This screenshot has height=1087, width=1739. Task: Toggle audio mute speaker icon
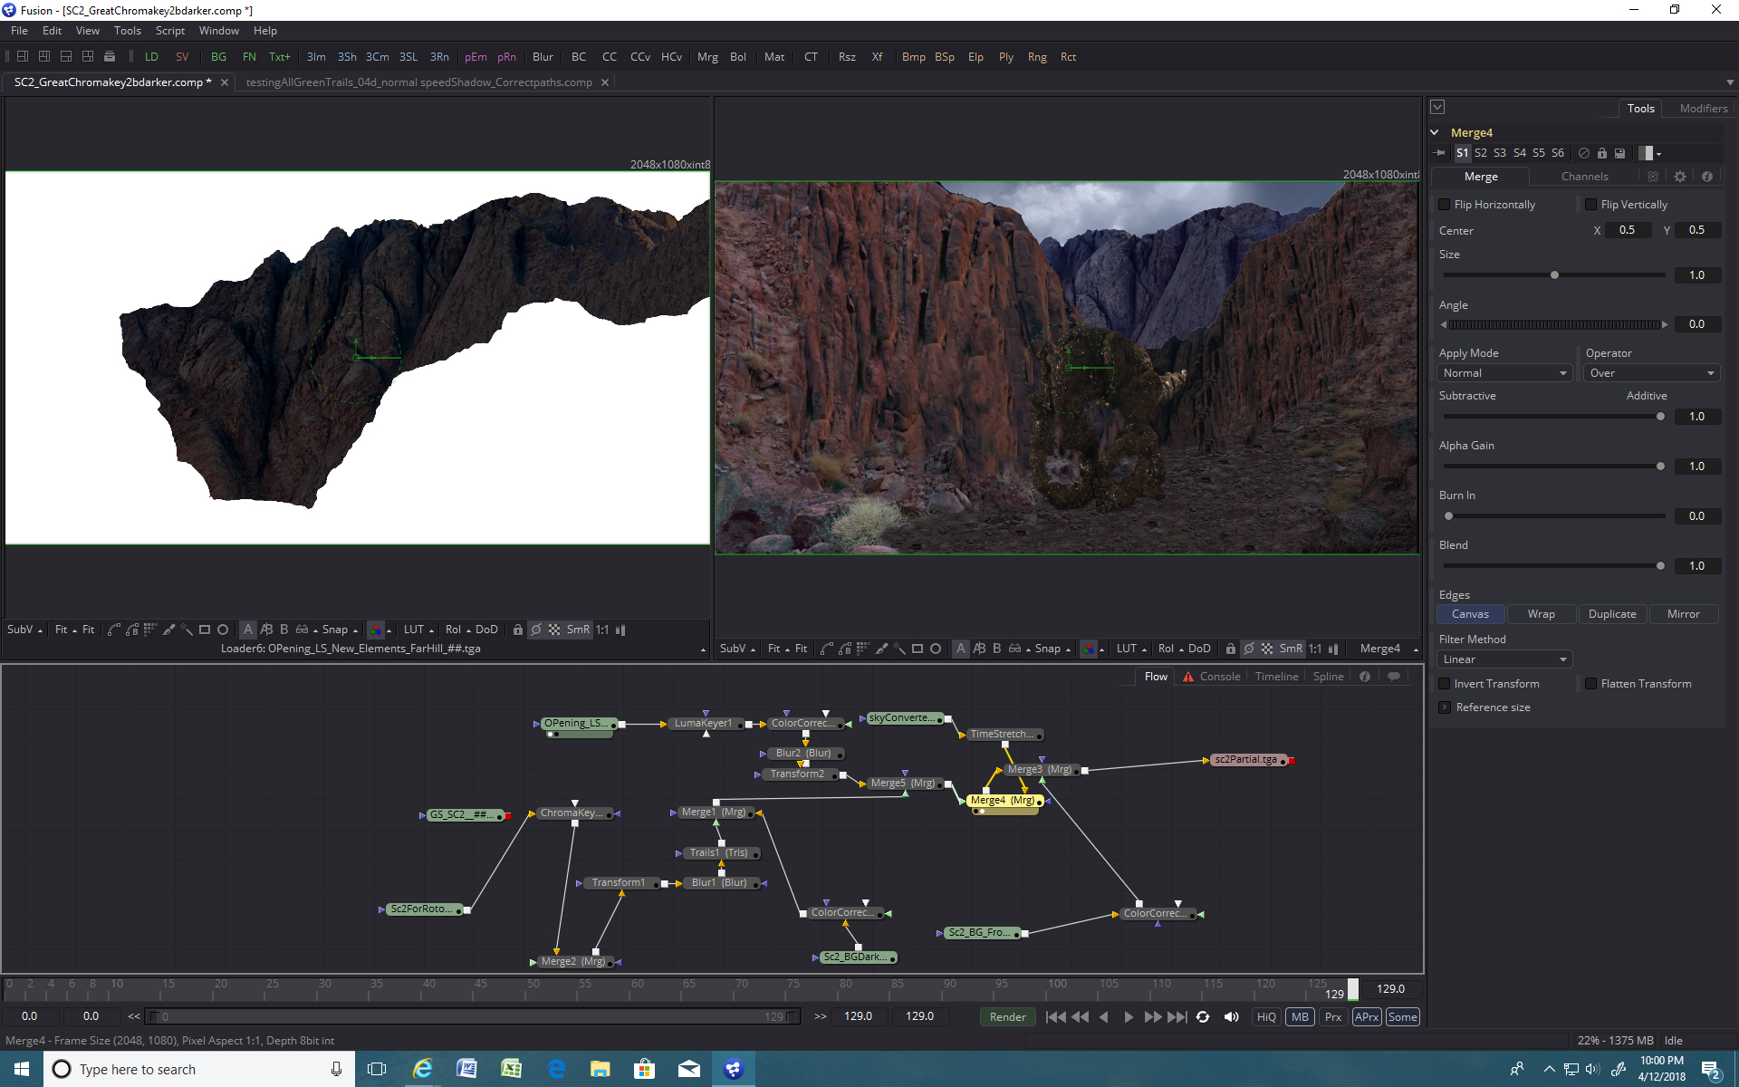point(1231,1017)
